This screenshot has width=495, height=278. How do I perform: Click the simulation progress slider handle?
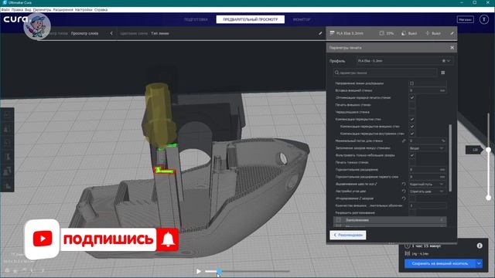coord(219,271)
